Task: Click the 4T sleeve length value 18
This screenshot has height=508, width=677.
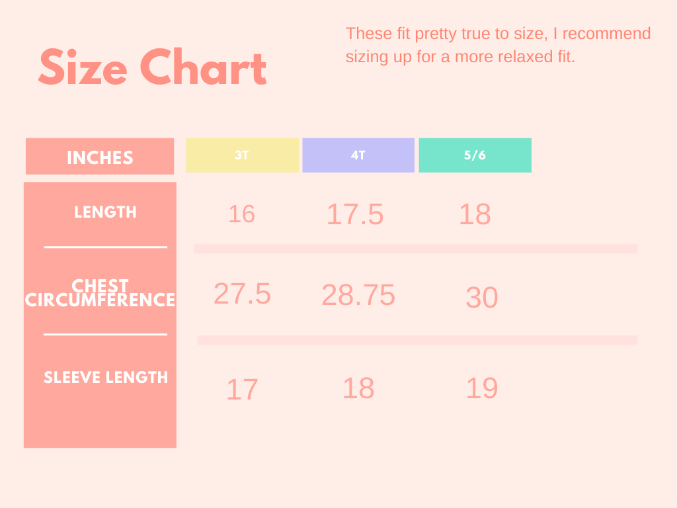Action: point(358,388)
